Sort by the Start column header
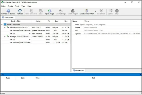Image resolution: width=142 pixels, height=95 pixels. (56, 21)
